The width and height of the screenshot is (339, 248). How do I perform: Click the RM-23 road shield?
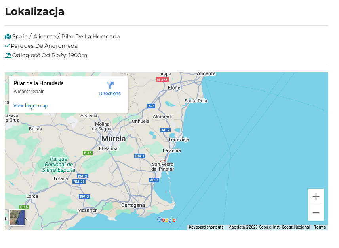pyautogui.click(x=79, y=182)
